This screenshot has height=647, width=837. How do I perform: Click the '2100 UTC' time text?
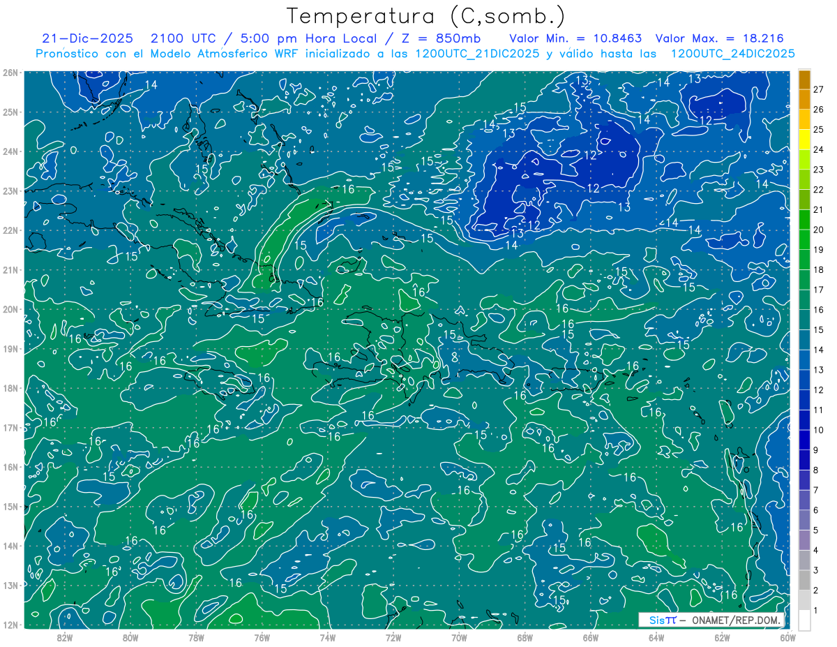coord(183,38)
